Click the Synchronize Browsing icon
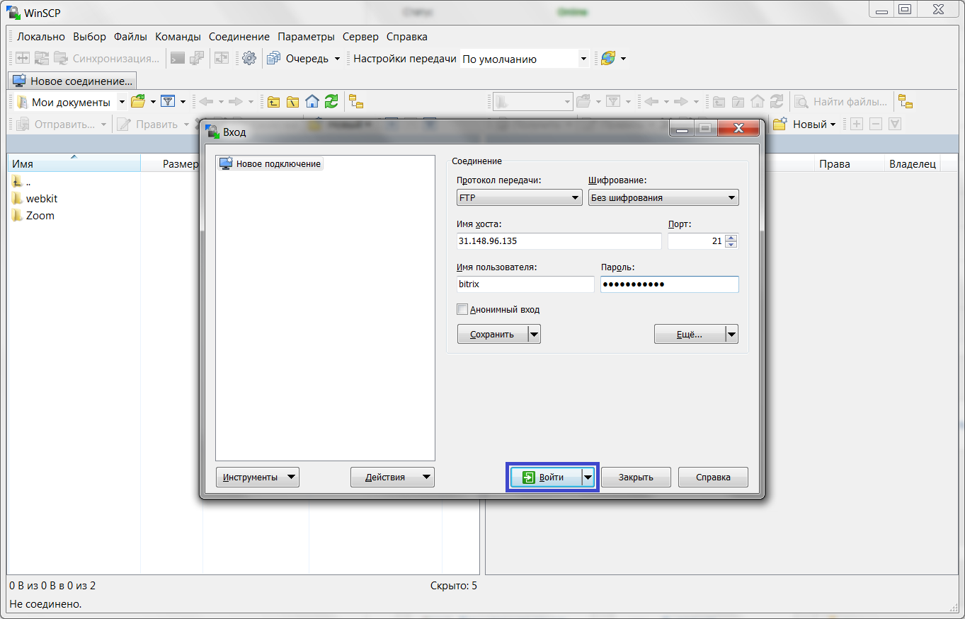This screenshot has width=965, height=619. pyautogui.click(x=222, y=59)
